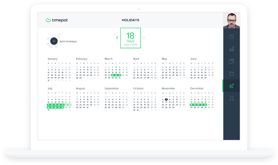Click highlighted December 22 holiday
278x165 pixels.
205,105
